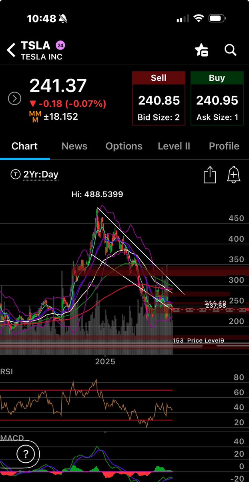Switch to the News tab

(x=74, y=146)
